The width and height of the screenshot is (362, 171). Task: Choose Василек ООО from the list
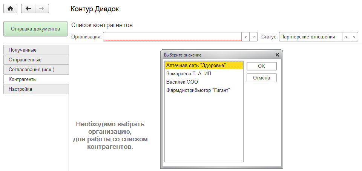(x=204, y=82)
